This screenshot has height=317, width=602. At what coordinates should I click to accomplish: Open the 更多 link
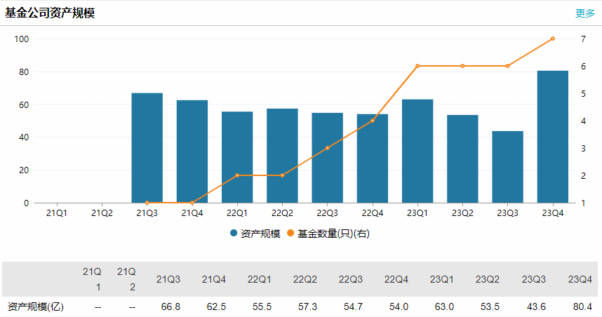584,13
